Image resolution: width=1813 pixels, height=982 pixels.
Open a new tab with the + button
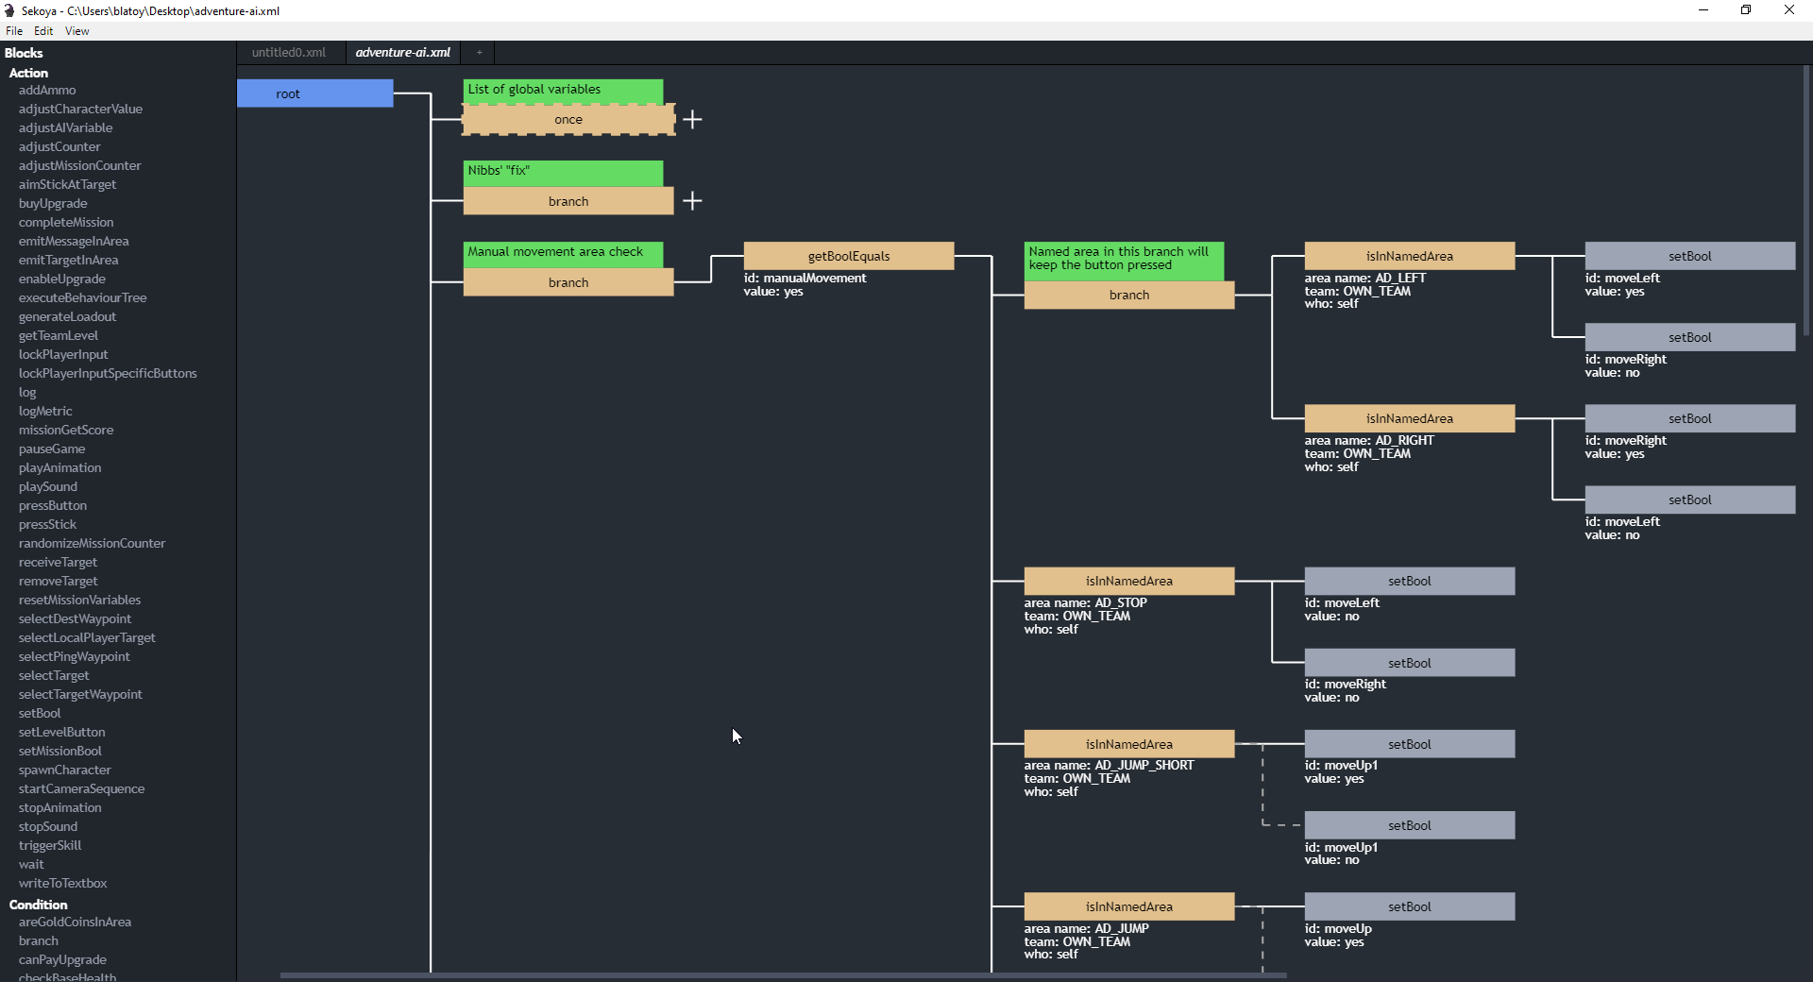tap(479, 52)
